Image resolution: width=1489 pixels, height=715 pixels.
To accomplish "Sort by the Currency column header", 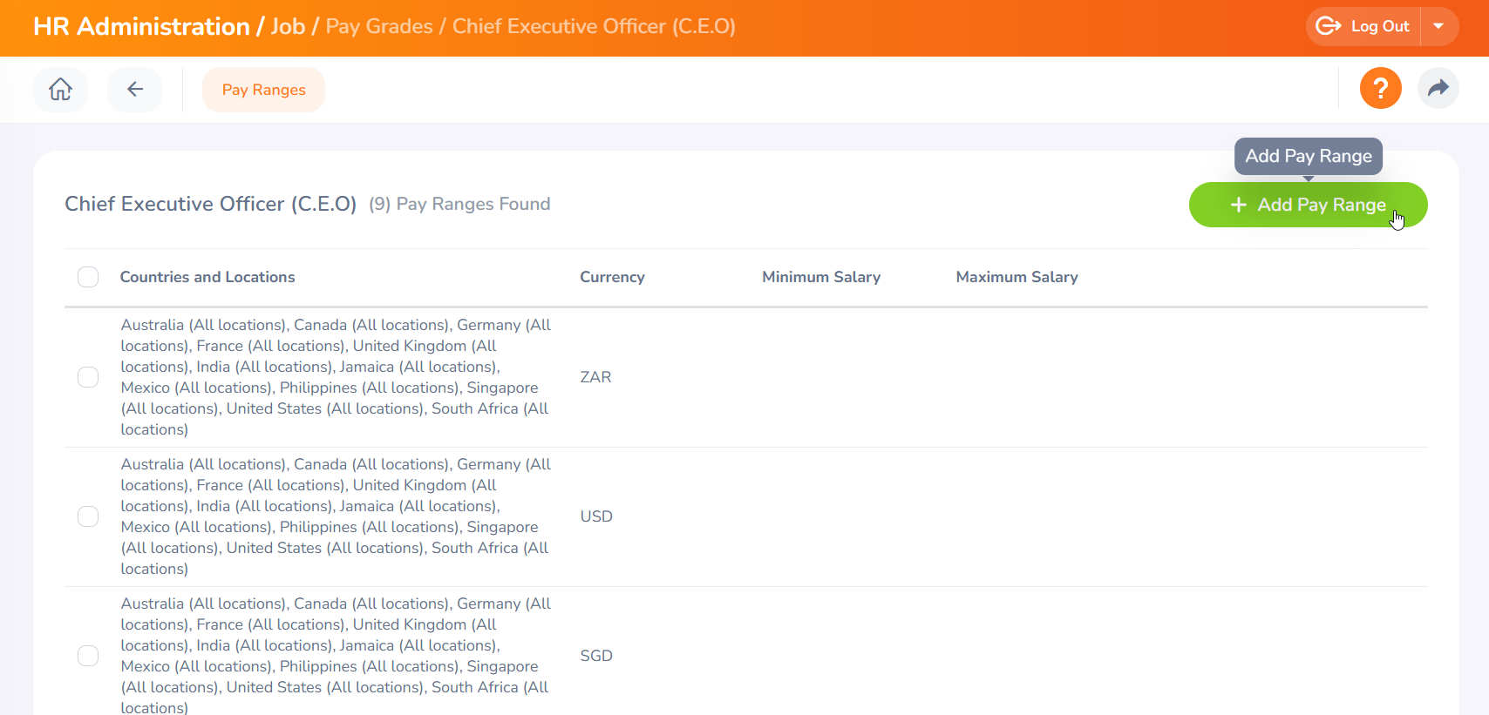I will tap(612, 277).
